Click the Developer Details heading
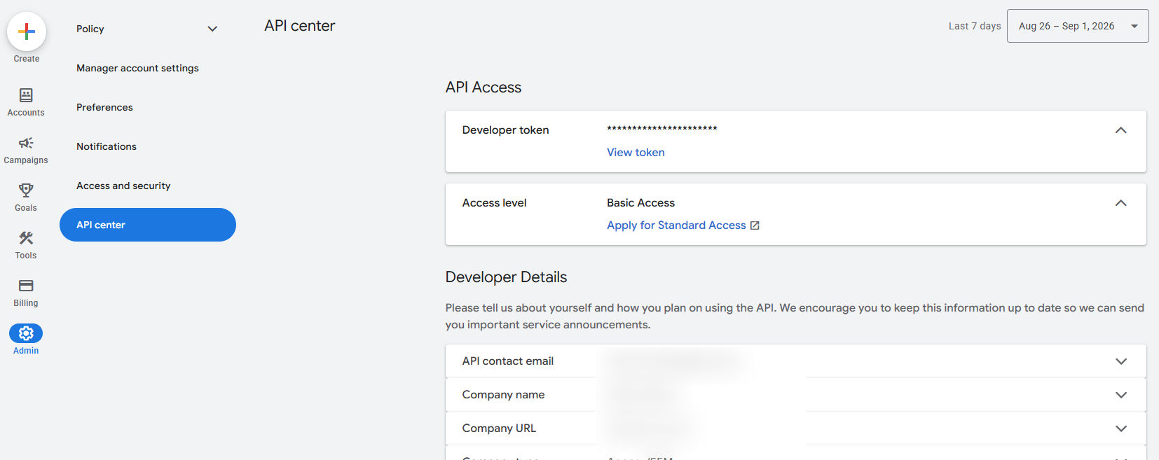 coord(506,277)
